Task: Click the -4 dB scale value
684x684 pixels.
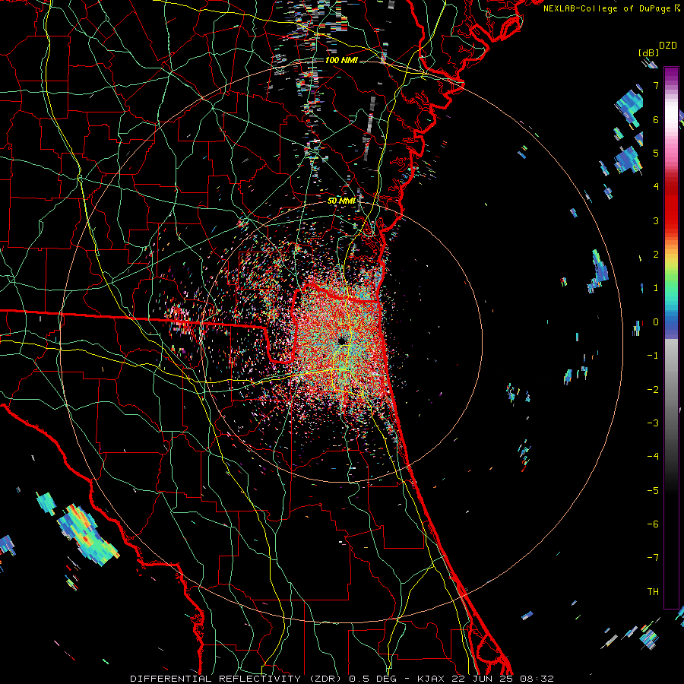Action: coord(653,457)
